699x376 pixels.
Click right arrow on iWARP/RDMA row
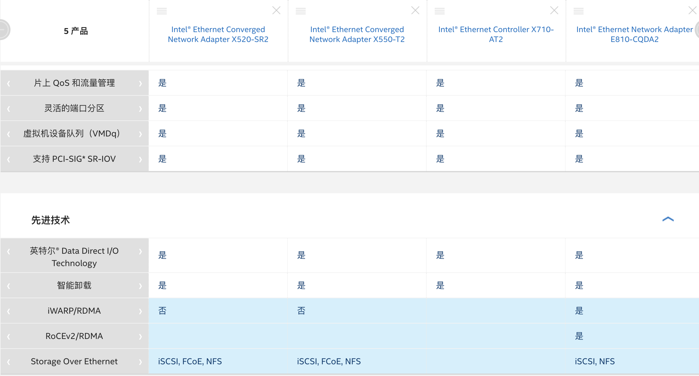pos(140,311)
